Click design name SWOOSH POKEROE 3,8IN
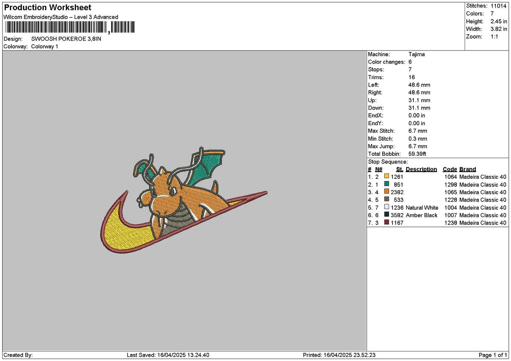This screenshot has width=511, height=361. click(x=66, y=39)
